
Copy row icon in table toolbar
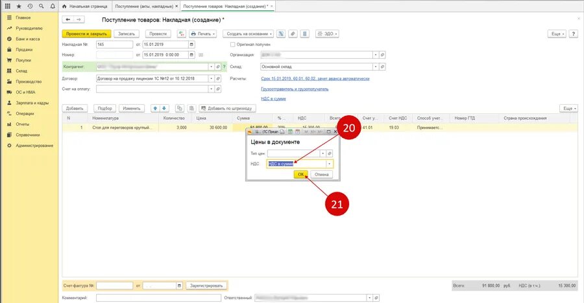[180, 109]
